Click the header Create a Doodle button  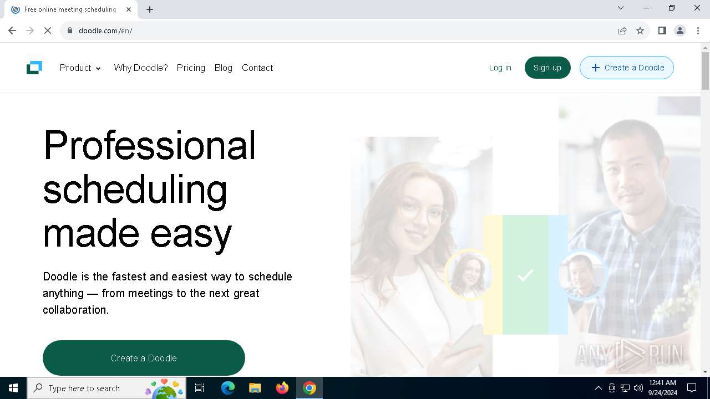[x=627, y=68]
